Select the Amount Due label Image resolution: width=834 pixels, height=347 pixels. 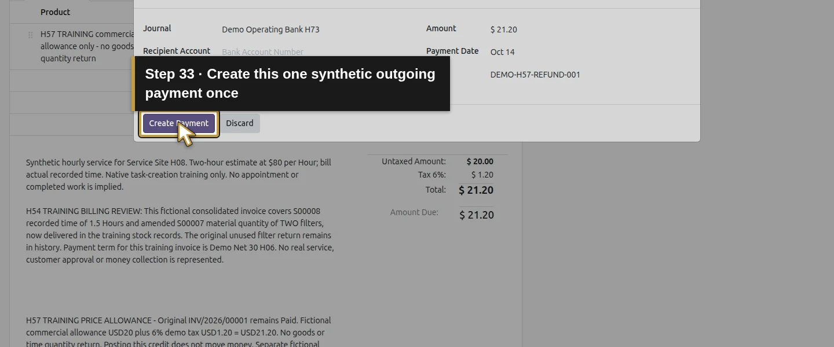[414, 212]
